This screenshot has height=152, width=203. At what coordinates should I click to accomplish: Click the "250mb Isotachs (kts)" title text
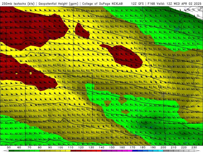[x=18, y=4]
